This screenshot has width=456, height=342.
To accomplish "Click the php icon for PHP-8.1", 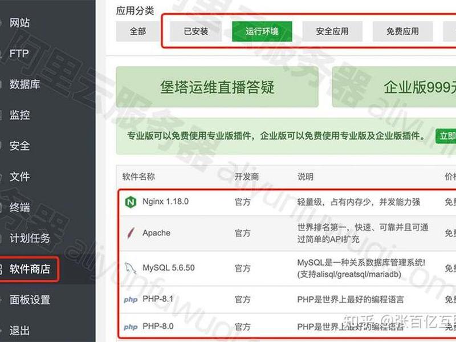I will [x=131, y=300].
